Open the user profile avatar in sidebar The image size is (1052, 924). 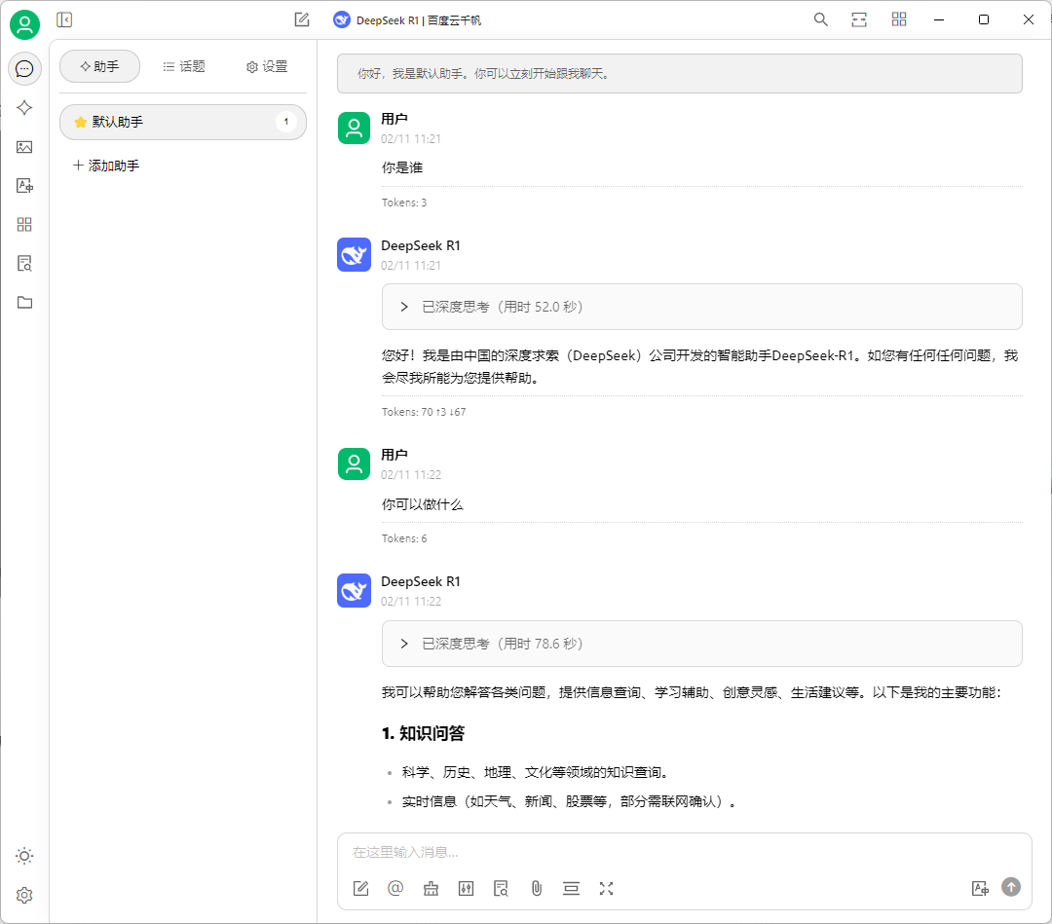tap(24, 24)
